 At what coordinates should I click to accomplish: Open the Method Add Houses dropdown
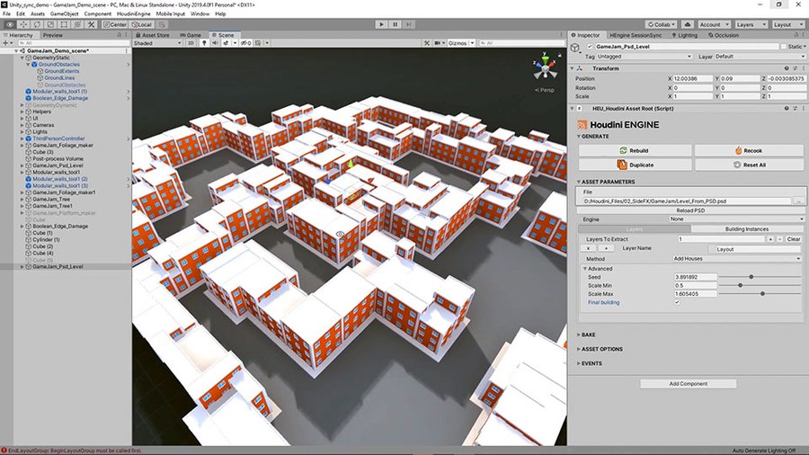pos(738,258)
